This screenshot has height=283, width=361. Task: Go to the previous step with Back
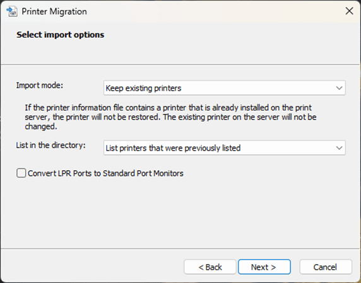pos(210,267)
